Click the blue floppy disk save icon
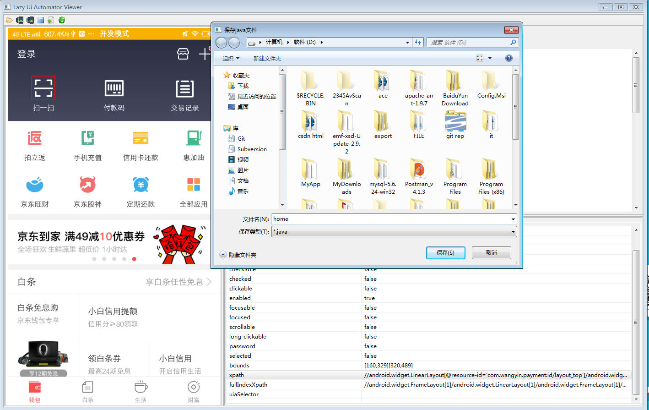 41,20
